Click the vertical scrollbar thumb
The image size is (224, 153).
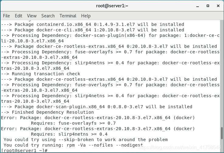click(x=222, y=133)
